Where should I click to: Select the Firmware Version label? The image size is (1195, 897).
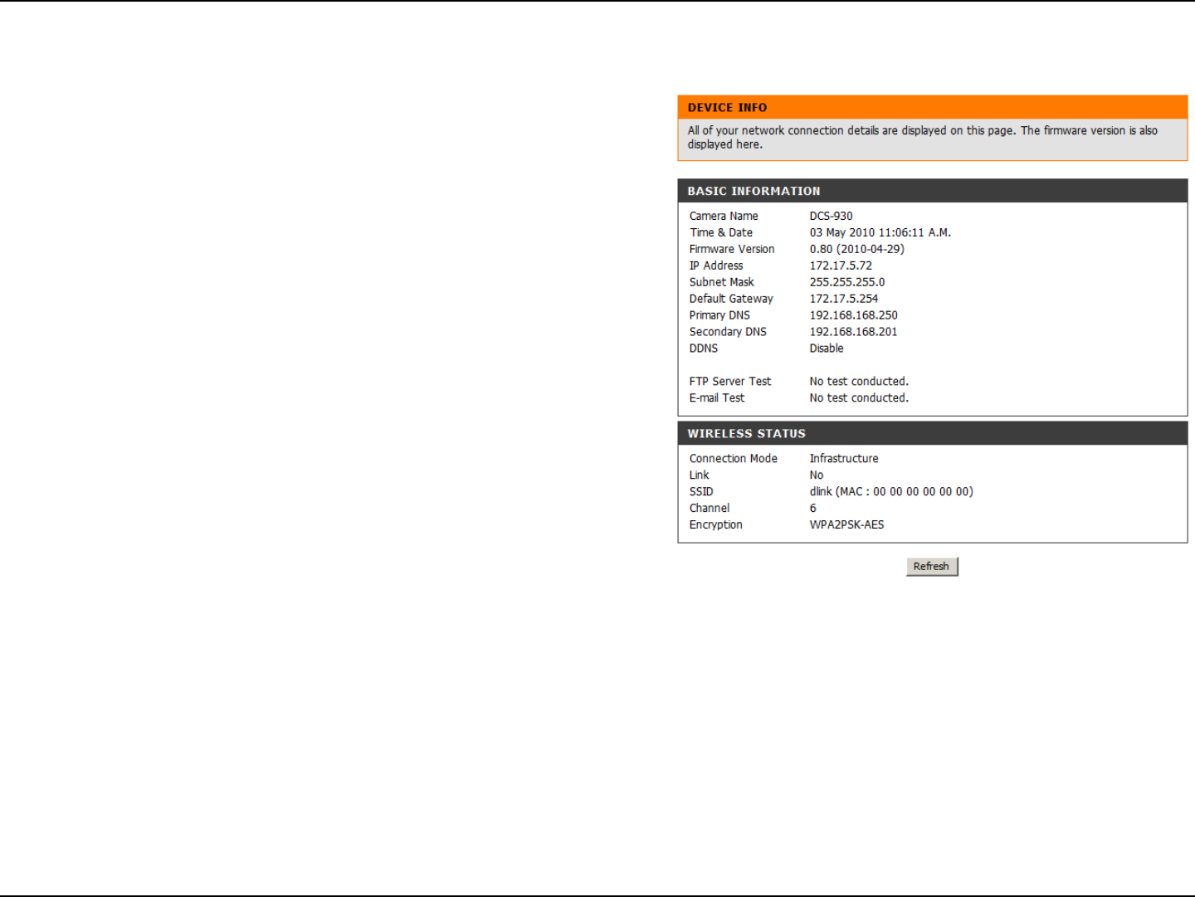(732, 249)
